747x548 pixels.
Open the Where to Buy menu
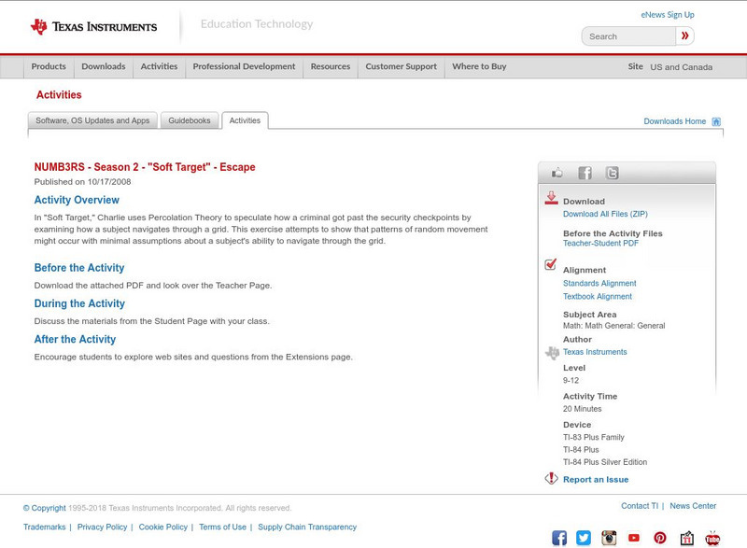tap(479, 66)
